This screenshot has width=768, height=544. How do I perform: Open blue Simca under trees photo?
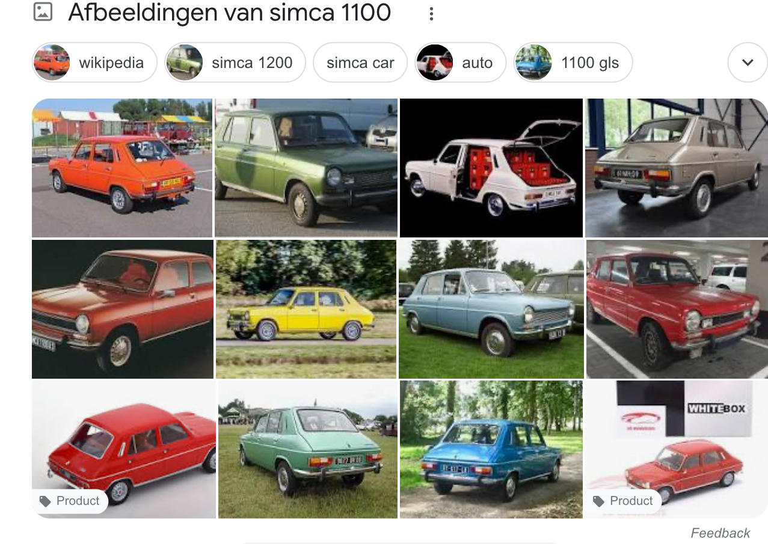point(491,450)
